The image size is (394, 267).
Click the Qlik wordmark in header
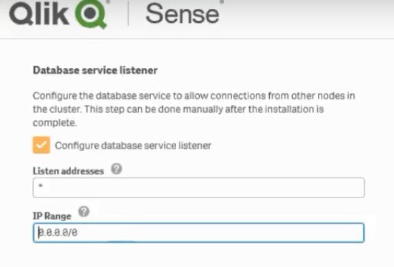click(39, 14)
